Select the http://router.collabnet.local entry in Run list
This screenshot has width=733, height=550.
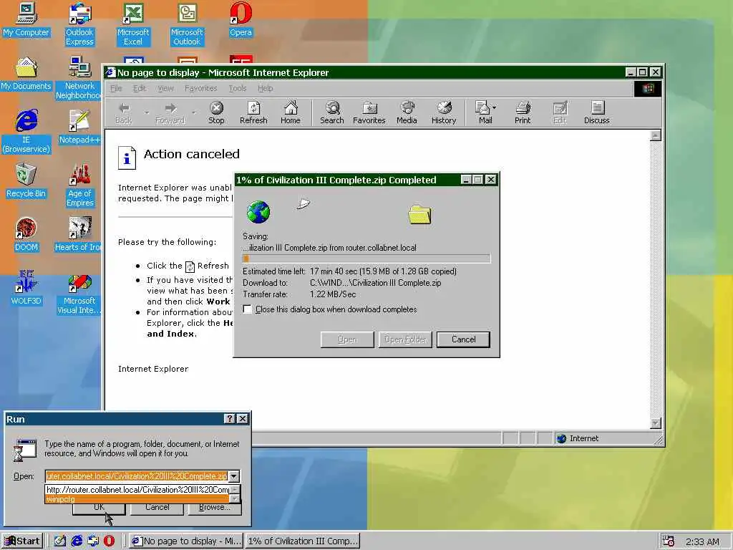click(138, 490)
